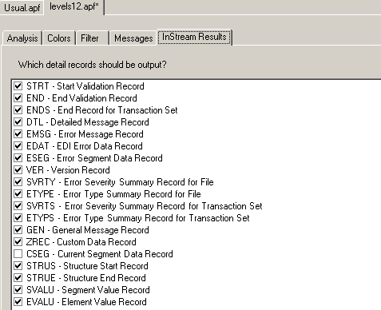This screenshot has width=381, height=310.
Task: Uncheck STRT Start Validation Record checkbox
Action: click(x=18, y=86)
